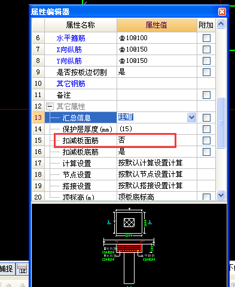Viewport: 235px width, 287px height.
Task: Select the 保护层厚度(mm) tree item
Action: pos(87,129)
